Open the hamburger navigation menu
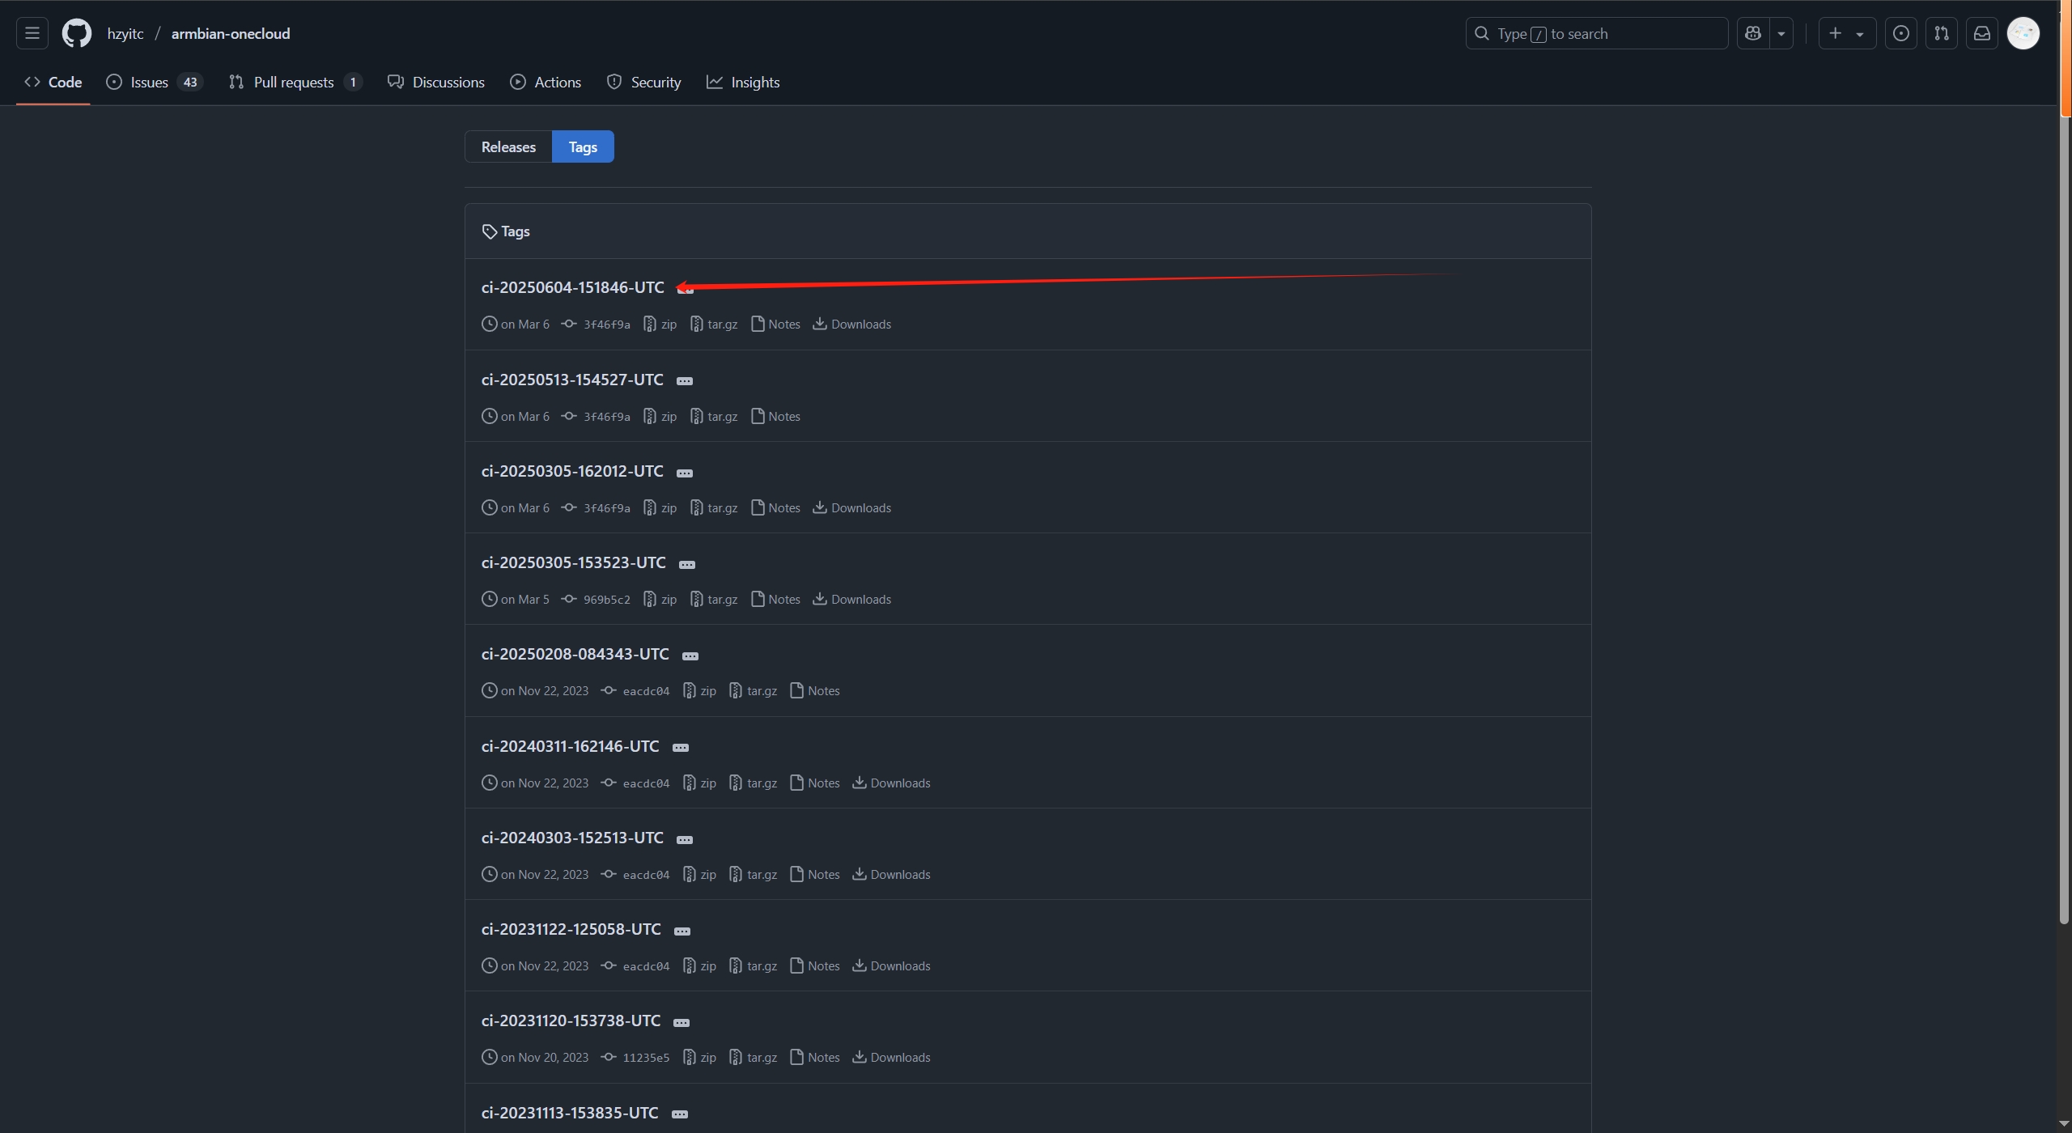 point(32,33)
